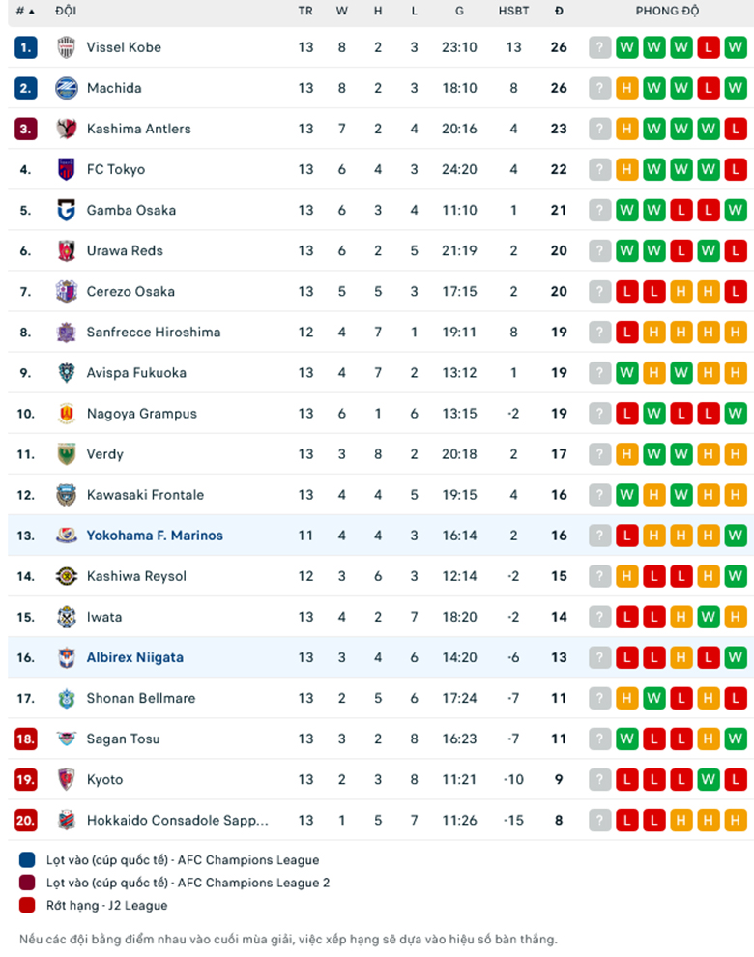Click Vissel Kobe's gray upcoming match badge
Screen dimensions: 754x957
(600, 47)
